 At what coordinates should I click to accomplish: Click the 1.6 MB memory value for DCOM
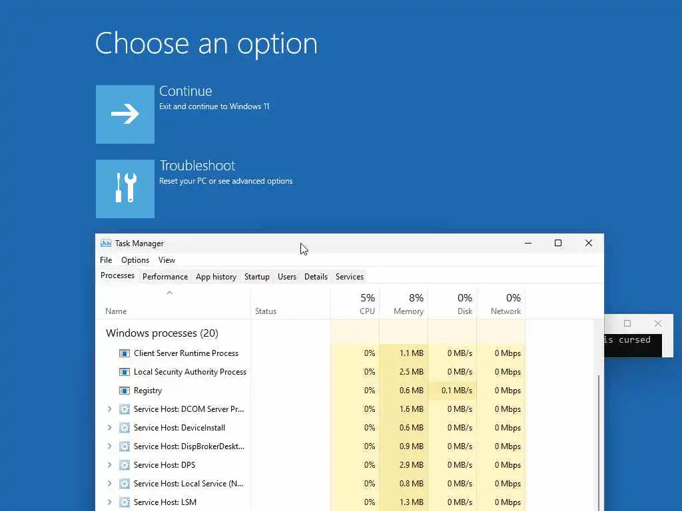click(412, 409)
